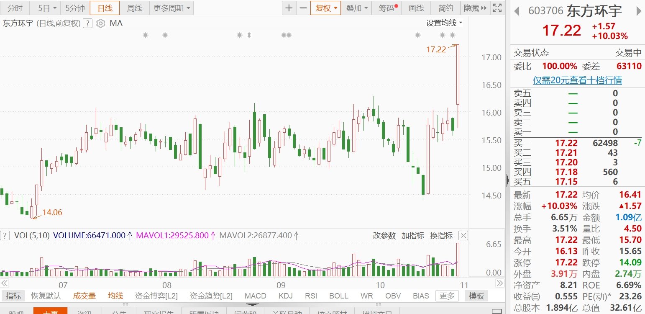Enable the BOLL indicator

point(338,296)
